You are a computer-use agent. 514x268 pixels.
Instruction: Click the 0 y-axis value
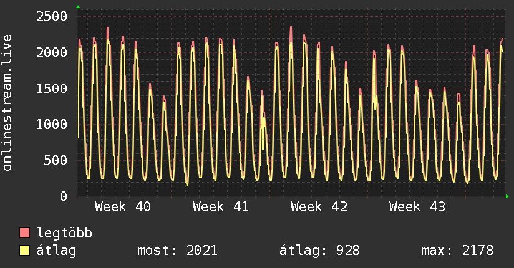64,196
